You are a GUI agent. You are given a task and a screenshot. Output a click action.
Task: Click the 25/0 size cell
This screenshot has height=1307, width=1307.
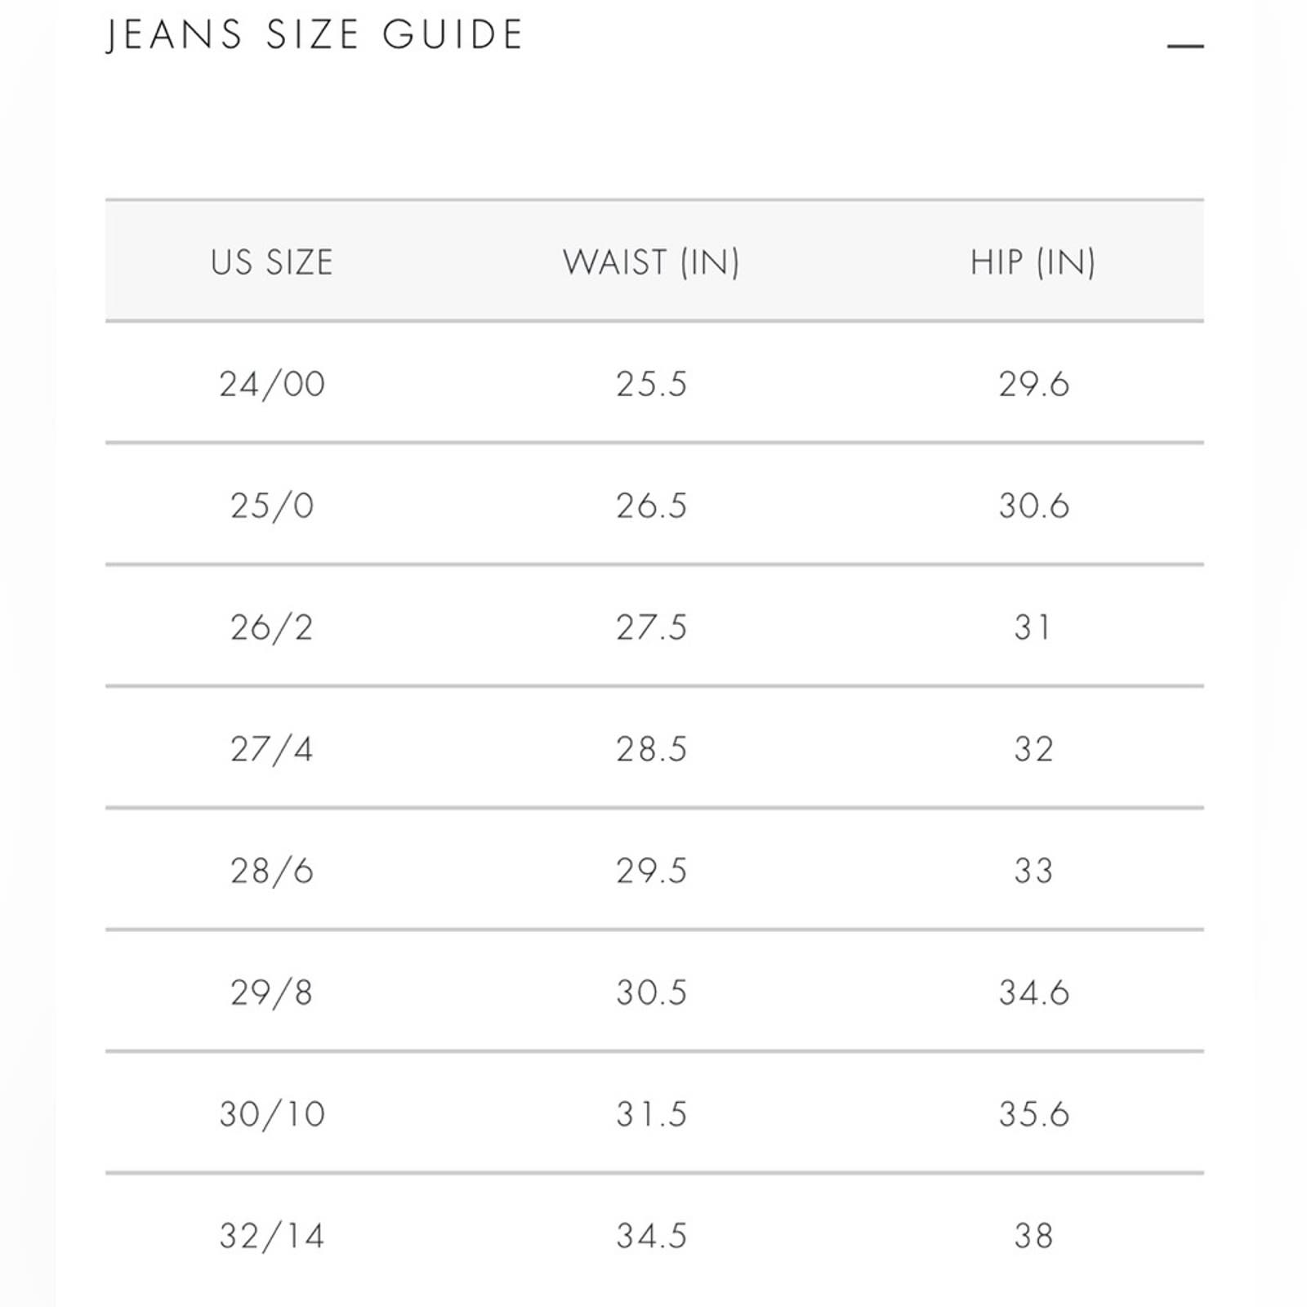tap(272, 506)
